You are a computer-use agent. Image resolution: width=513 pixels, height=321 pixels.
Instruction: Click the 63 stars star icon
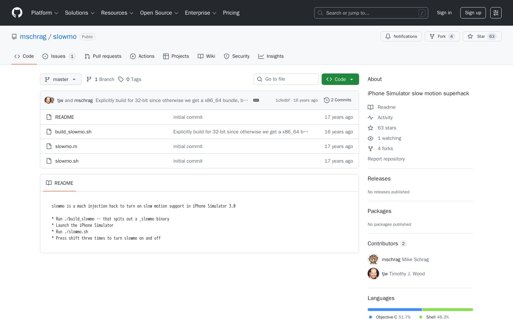[x=370, y=128]
